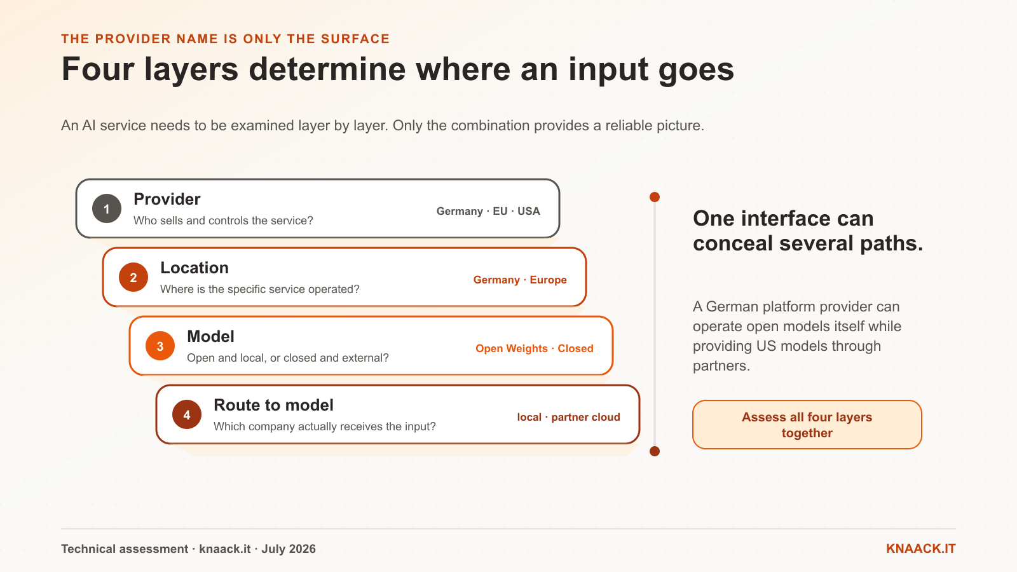This screenshot has width=1017, height=572.
Task: Click the Model layer title
Action: point(210,336)
